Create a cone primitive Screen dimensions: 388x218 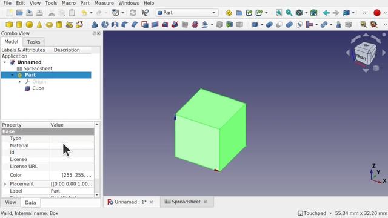tap(39, 25)
